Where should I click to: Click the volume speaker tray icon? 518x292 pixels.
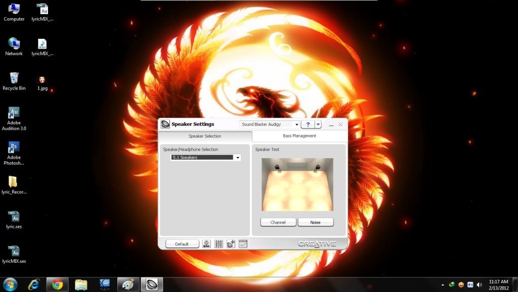pos(480,285)
